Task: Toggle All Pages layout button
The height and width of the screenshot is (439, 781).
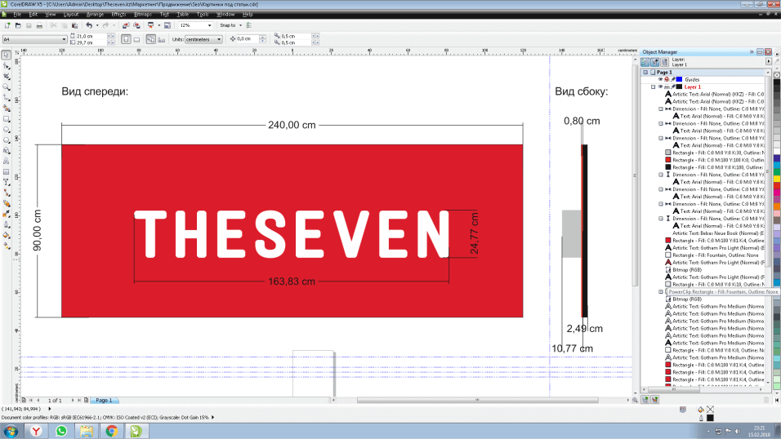Action: [150, 39]
